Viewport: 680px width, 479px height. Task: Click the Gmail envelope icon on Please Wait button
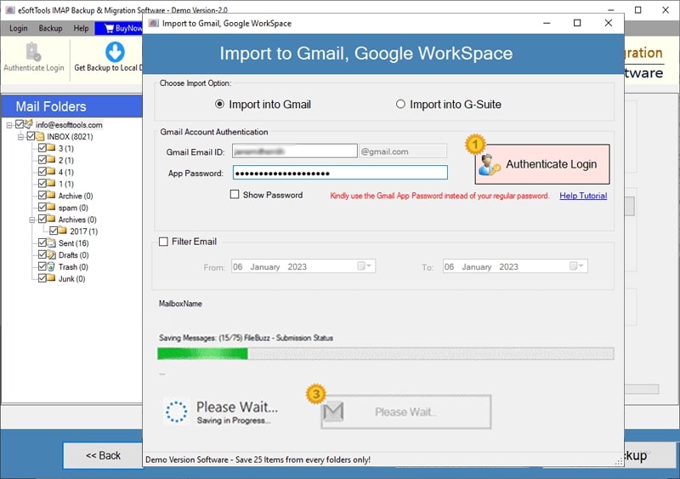coord(333,411)
